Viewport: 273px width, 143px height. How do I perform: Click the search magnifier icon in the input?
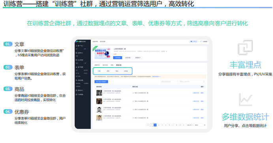coord(204,82)
